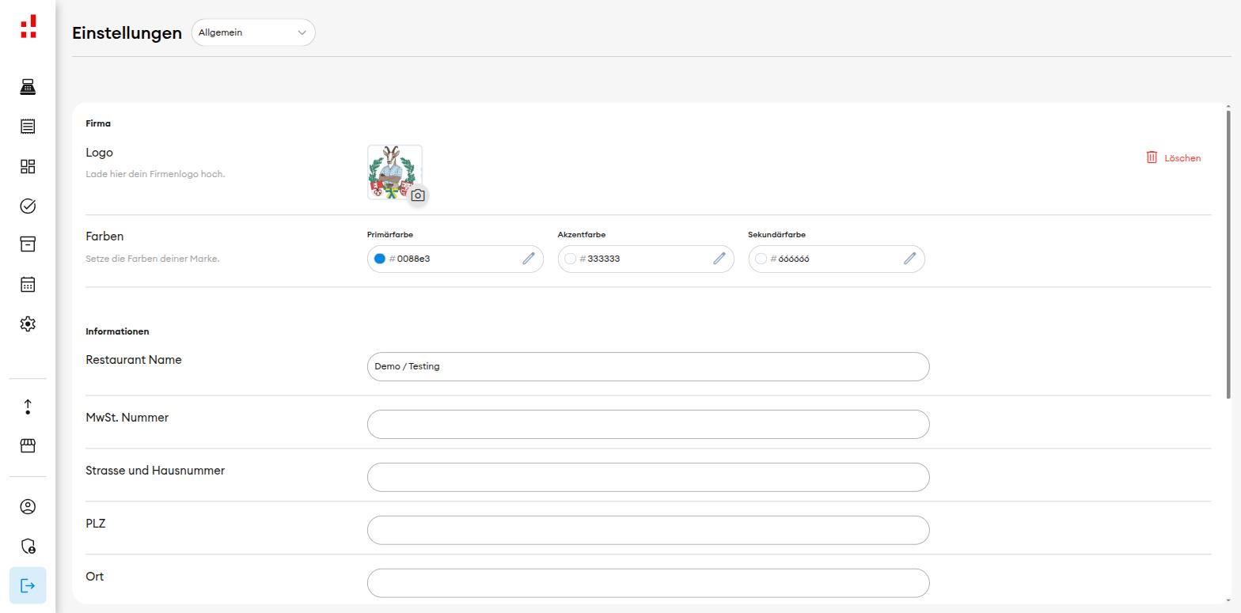Open the archive box sidebar icon

point(28,244)
